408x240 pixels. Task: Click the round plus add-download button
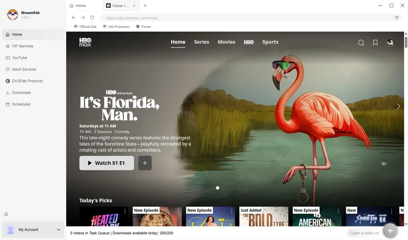pos(390,231)
